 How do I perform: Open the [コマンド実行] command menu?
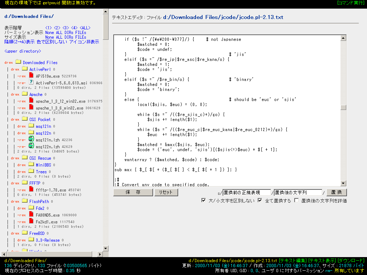coord(351,3)
